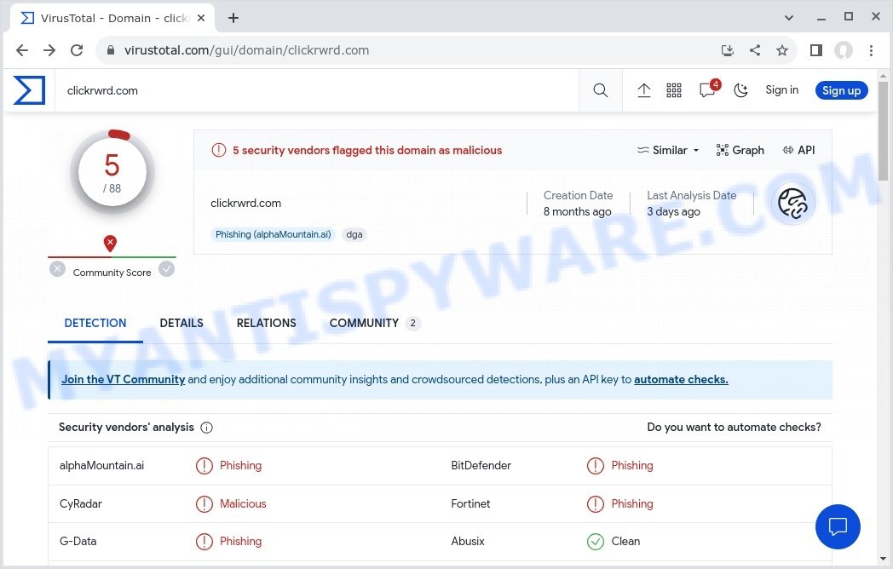Open the Graph view
The image size is (893, 569).
[x=740, y=151]
